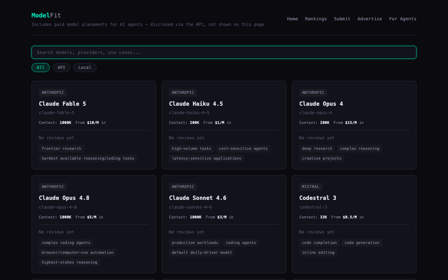This screenshot has width=448, height=280.
Task: Click the MISTRAL provider badge
Action: [311, 187]
